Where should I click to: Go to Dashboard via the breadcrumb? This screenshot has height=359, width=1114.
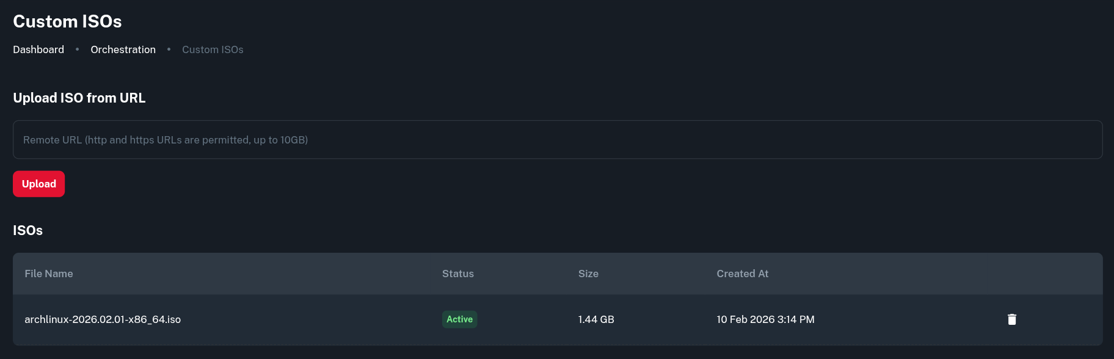coord(38,49)
